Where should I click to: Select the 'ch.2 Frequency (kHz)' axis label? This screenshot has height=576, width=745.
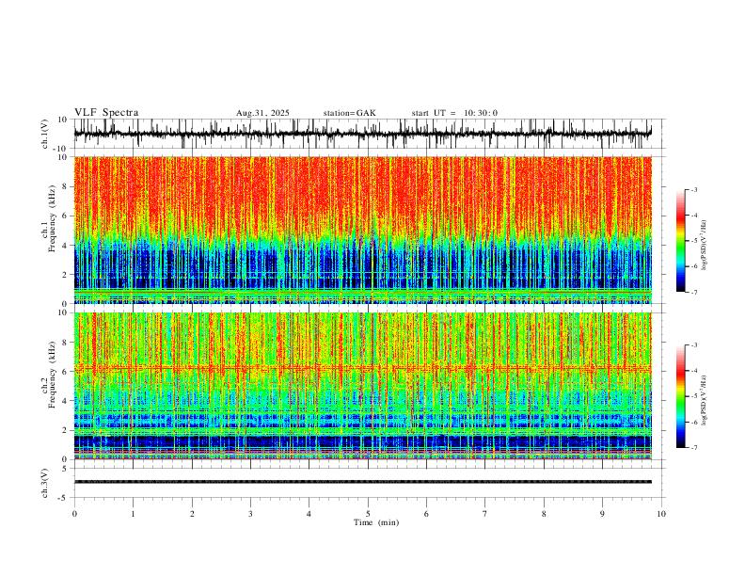(49, 374)
